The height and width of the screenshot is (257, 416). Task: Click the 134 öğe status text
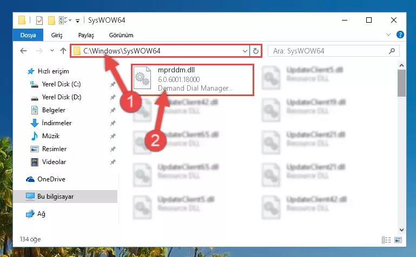click(x=30, y=239)
